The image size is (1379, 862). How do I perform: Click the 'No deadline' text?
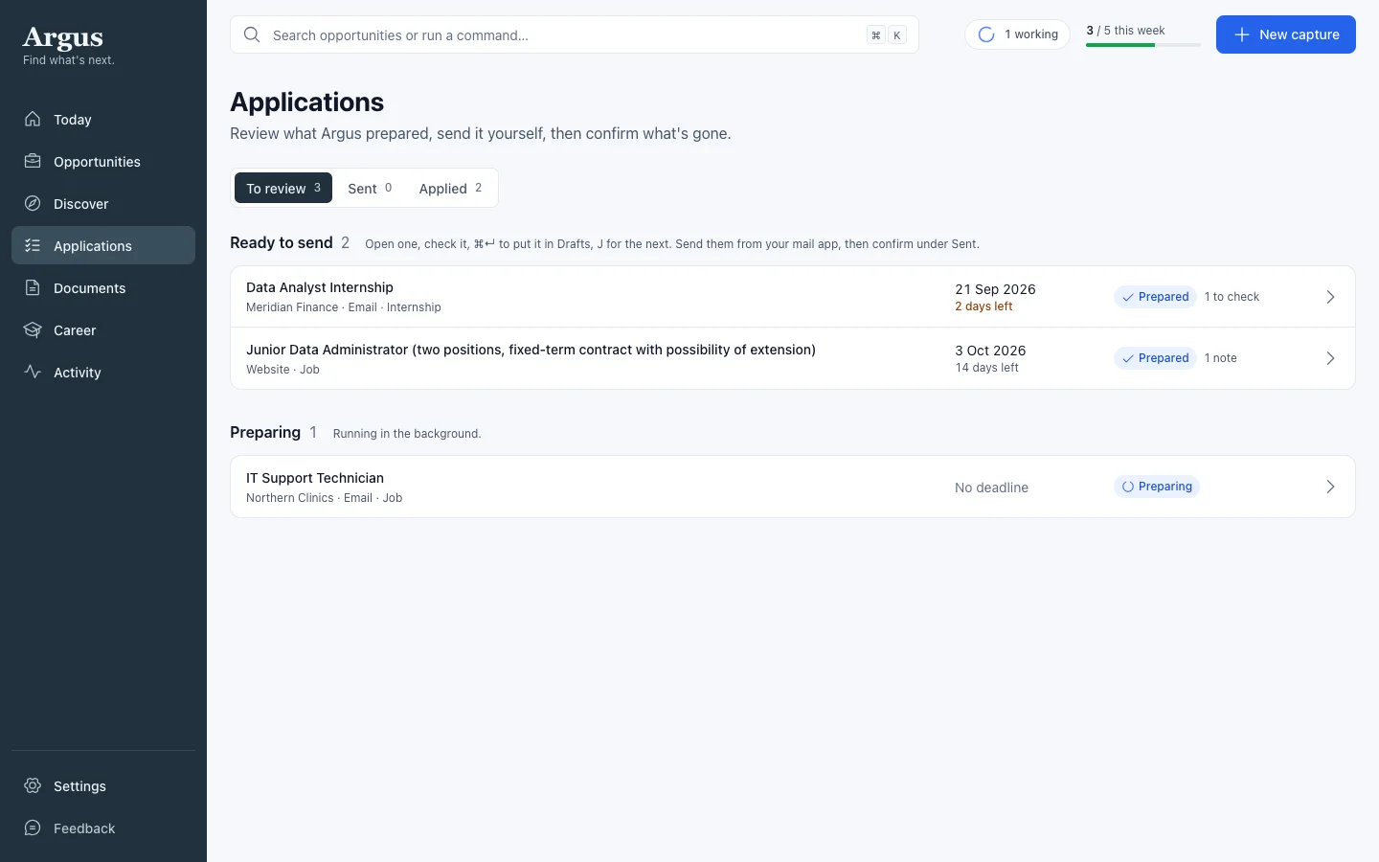click(x=991, y=488)
